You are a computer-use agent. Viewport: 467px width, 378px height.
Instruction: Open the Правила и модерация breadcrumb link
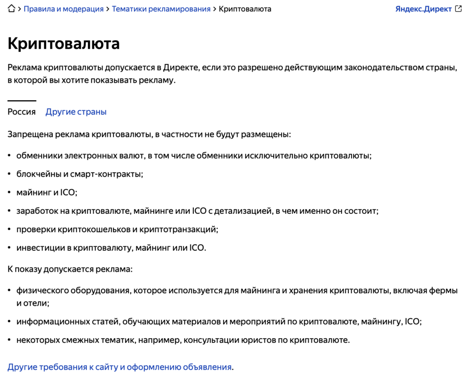click(x=64, y=9)
